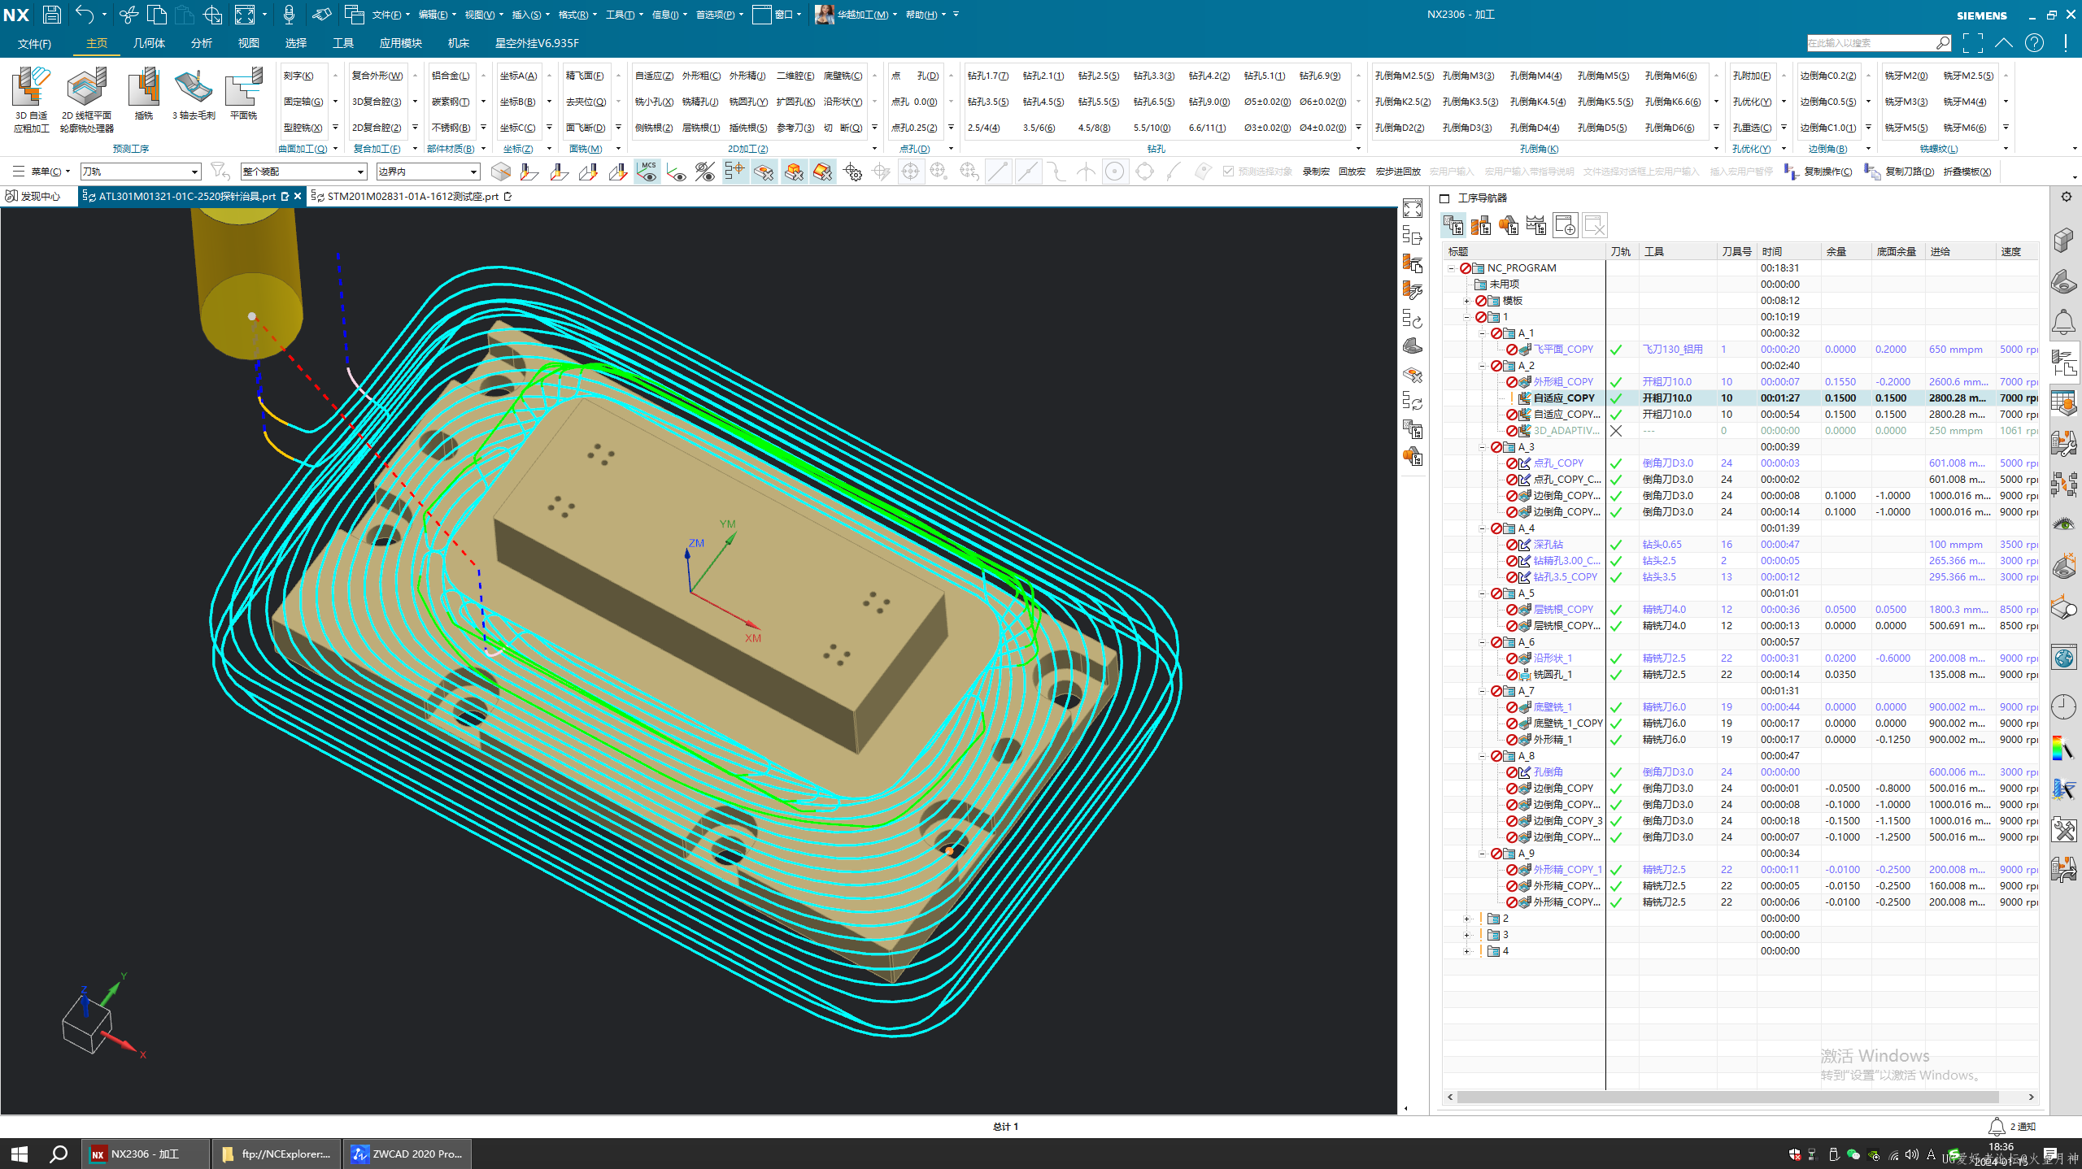2082x1169 pixels.
Task: Select the 底壁铣_1_COPY operation row
Action: click(x=1741, y=724)
